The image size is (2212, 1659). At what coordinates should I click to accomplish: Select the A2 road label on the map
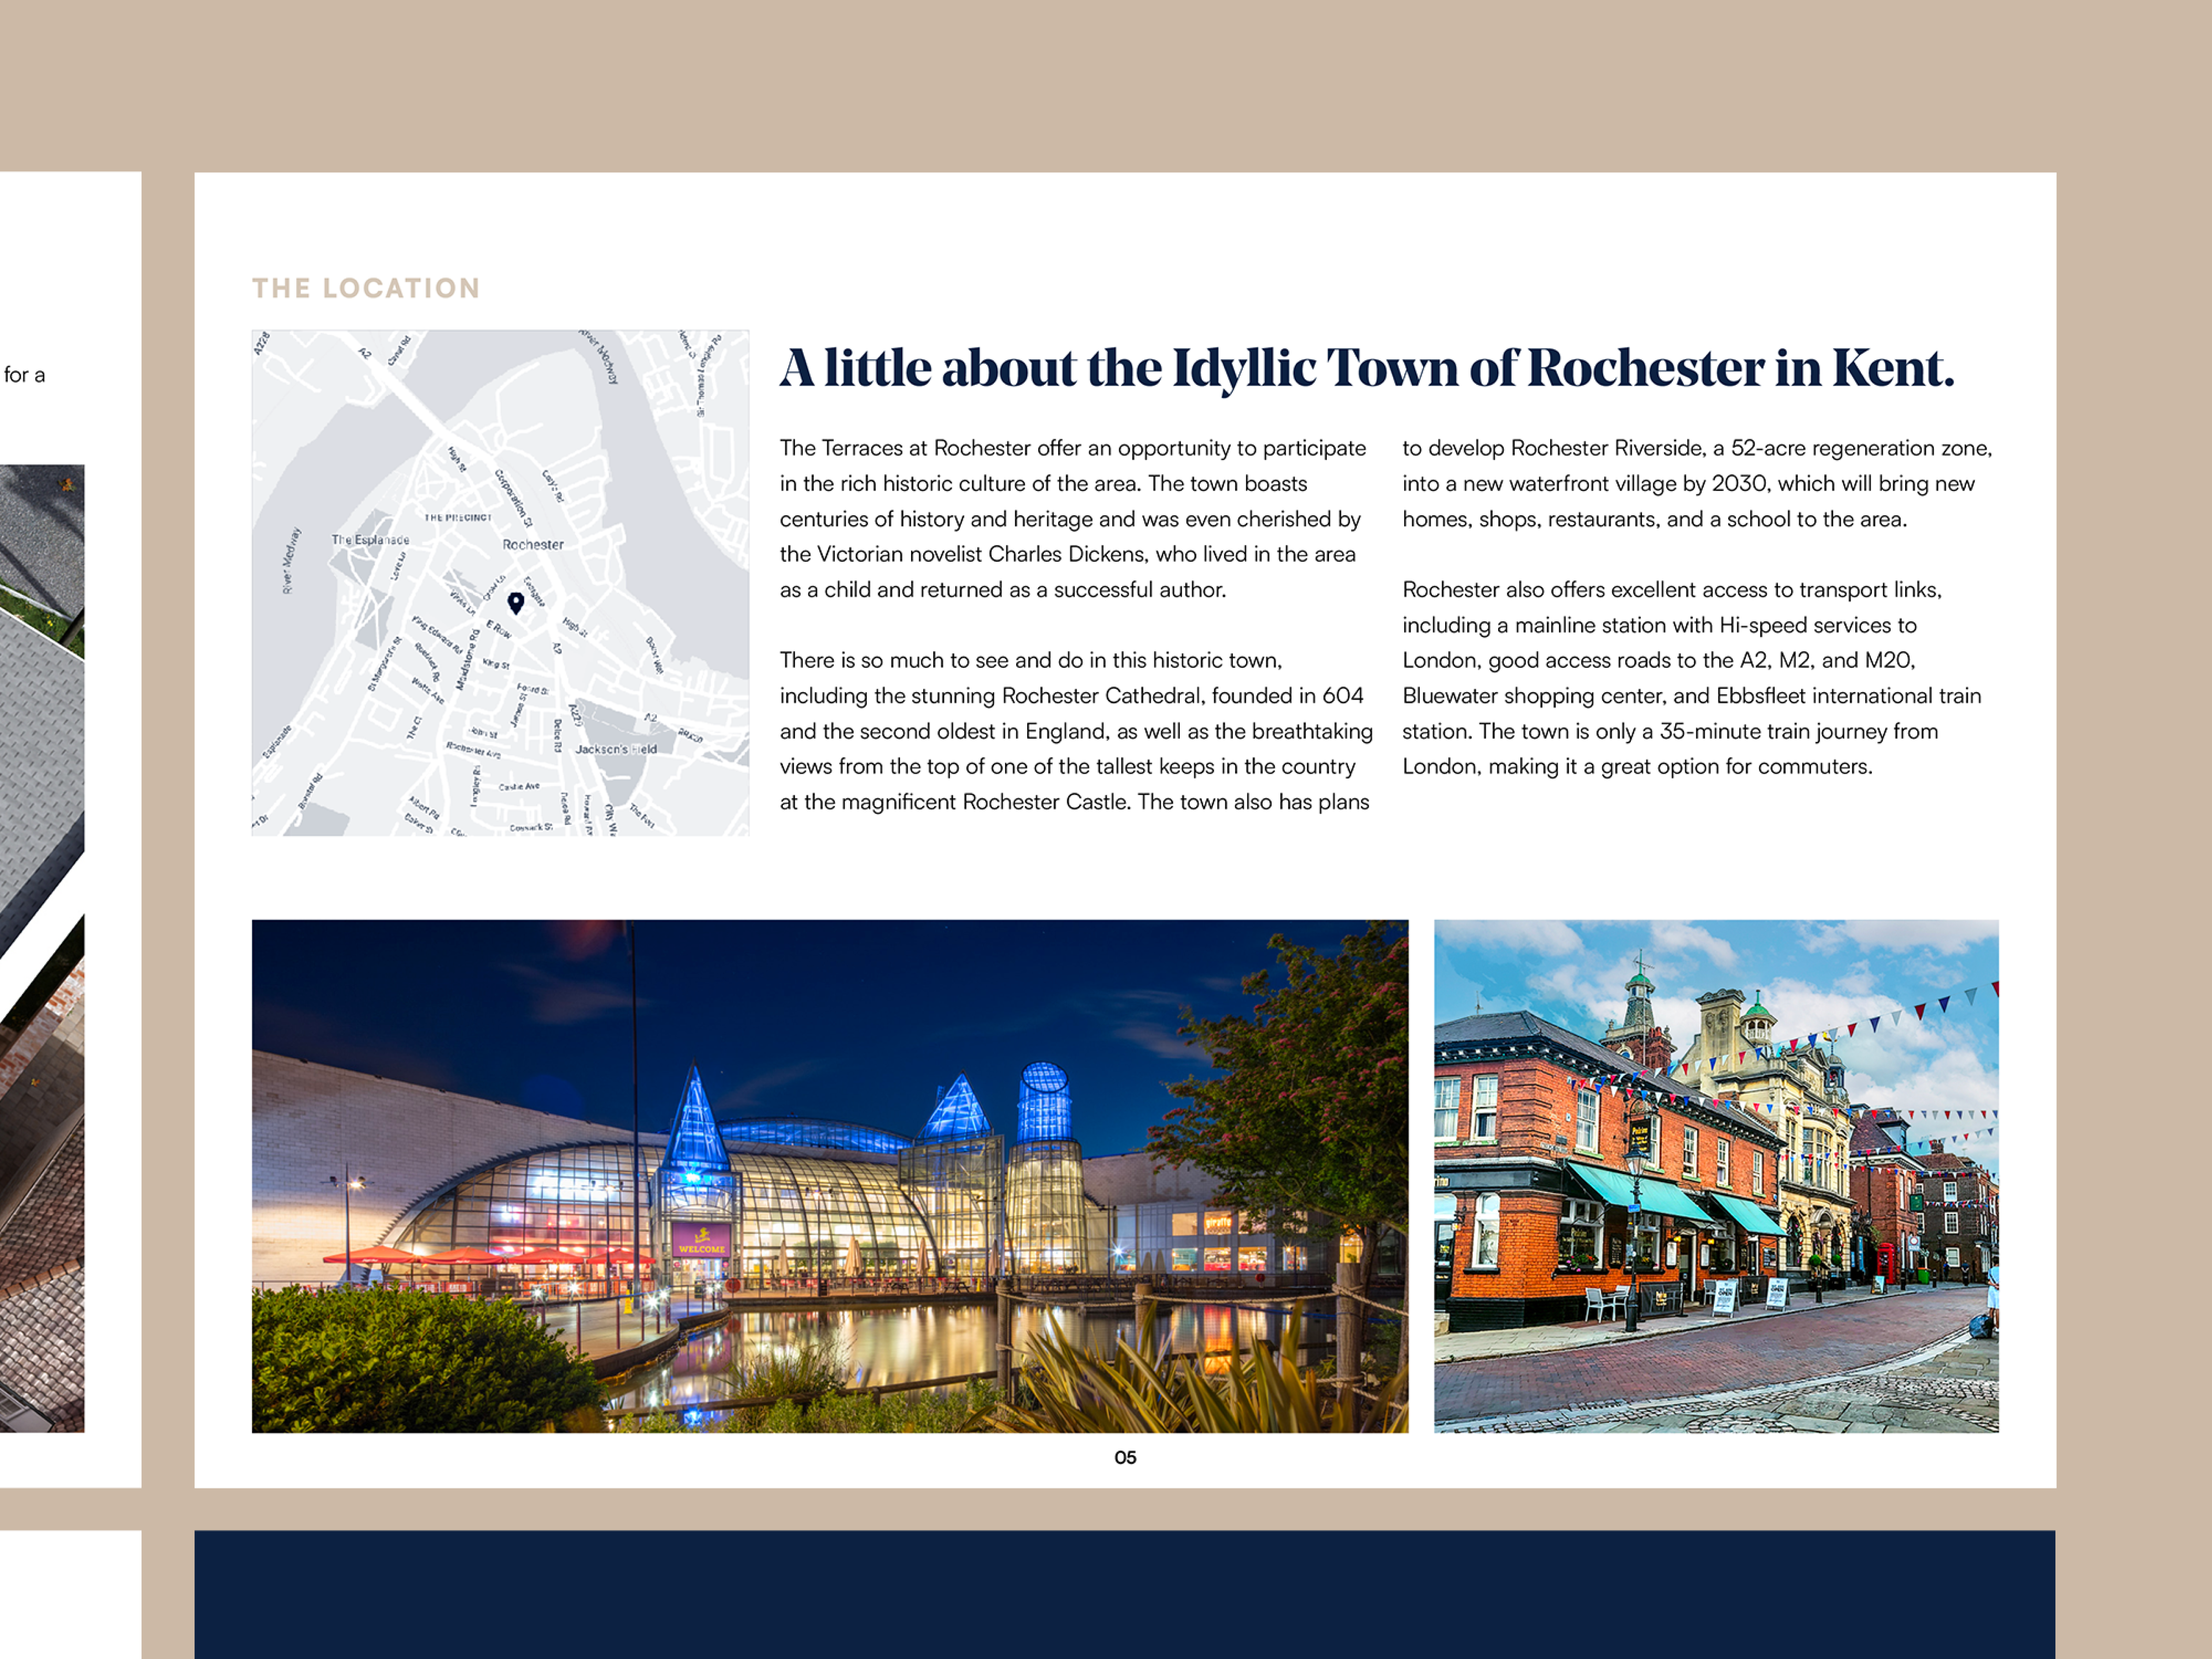[x=365, y=353]
